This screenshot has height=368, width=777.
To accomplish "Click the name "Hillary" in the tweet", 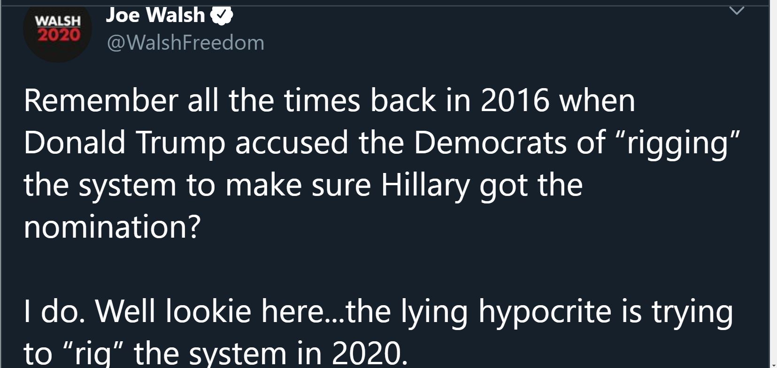I will (425, 185).
